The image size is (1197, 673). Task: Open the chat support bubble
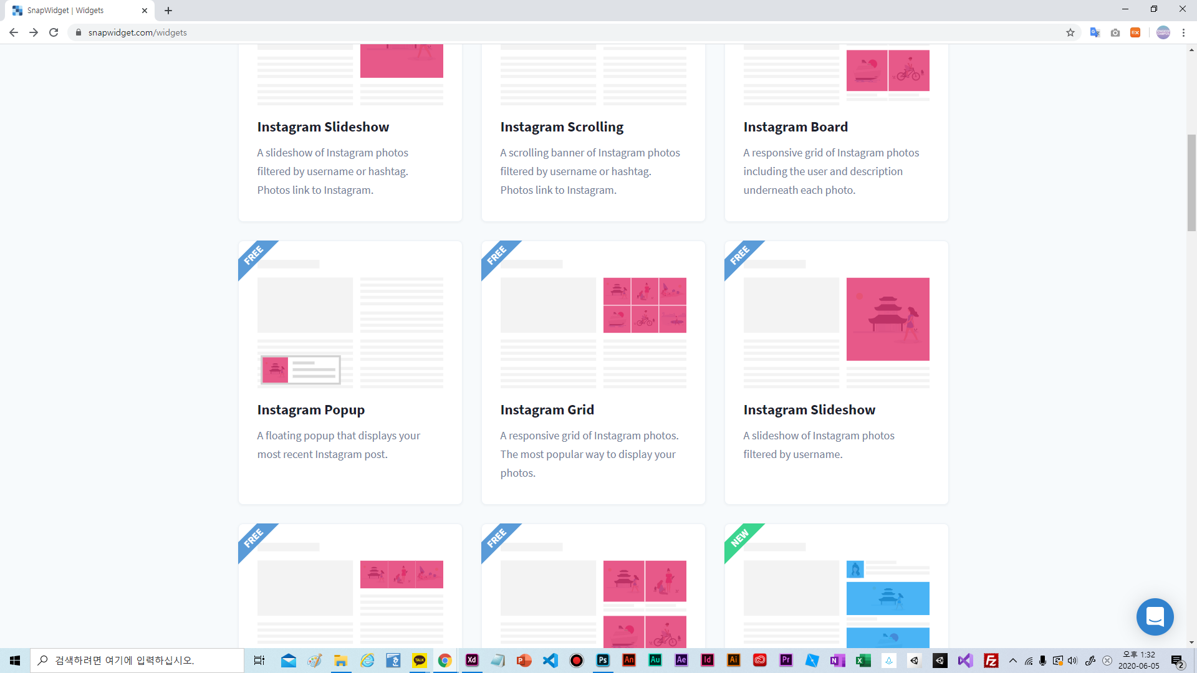coord(1155,617)
